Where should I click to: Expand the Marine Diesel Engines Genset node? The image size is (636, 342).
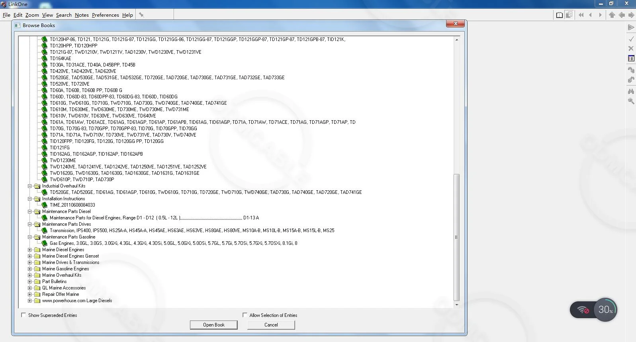coord(29,256)
